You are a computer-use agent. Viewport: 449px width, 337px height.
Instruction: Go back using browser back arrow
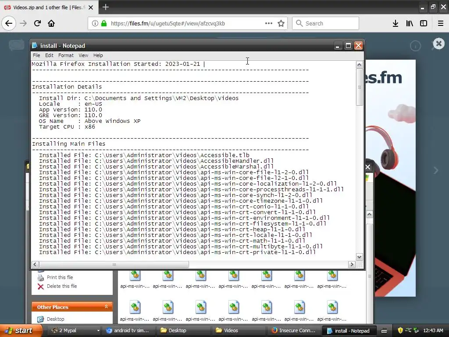pyautogui.click(x=9, y=24)
